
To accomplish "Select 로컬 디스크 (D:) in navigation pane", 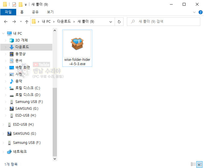I will (x=28, y=95).
